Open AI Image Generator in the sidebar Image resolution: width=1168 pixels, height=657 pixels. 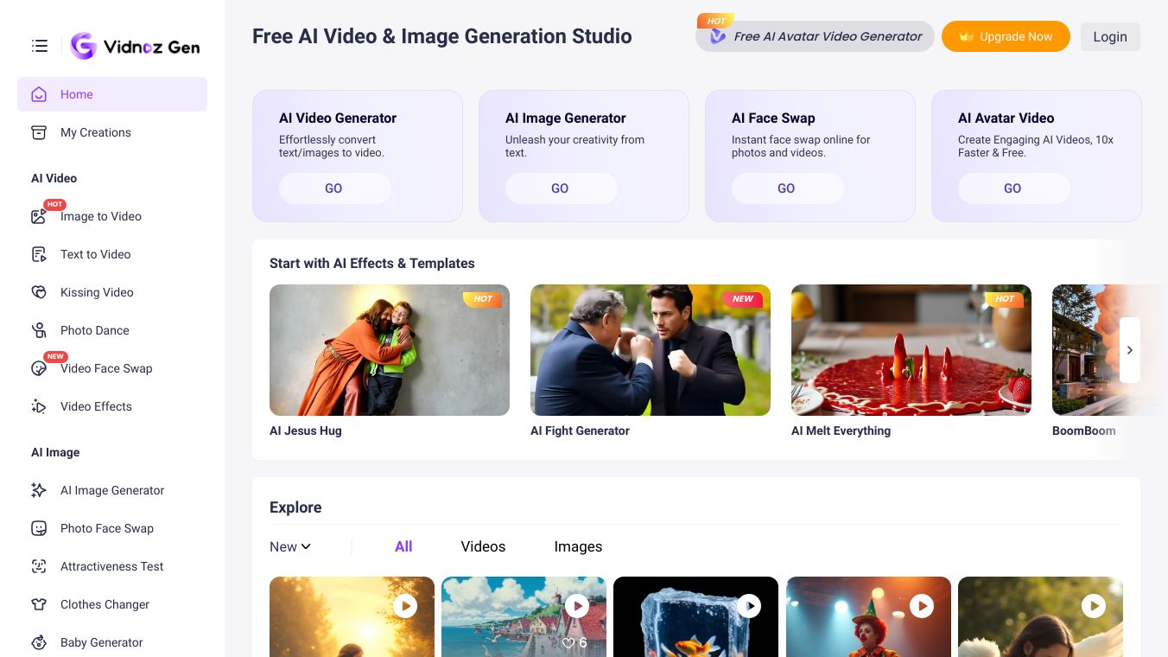point(112,490)
